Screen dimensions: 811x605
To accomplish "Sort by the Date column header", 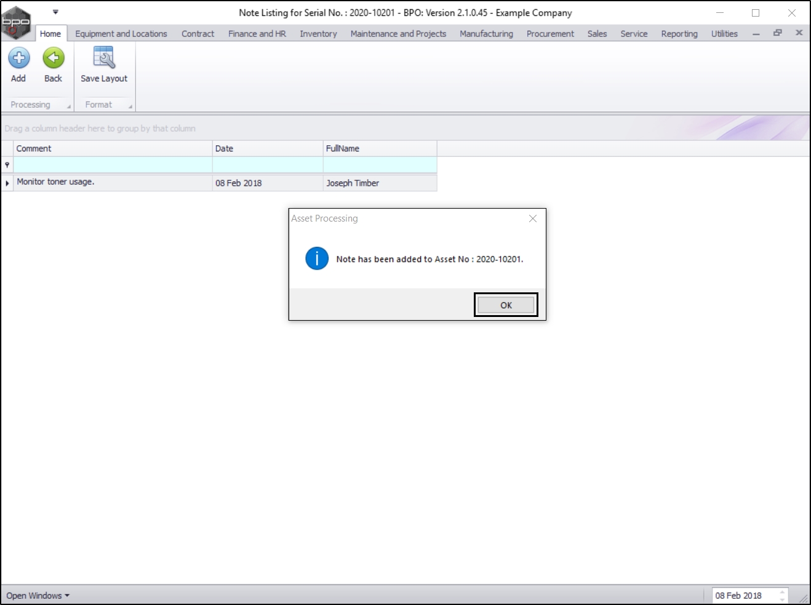I will (268, 148).
